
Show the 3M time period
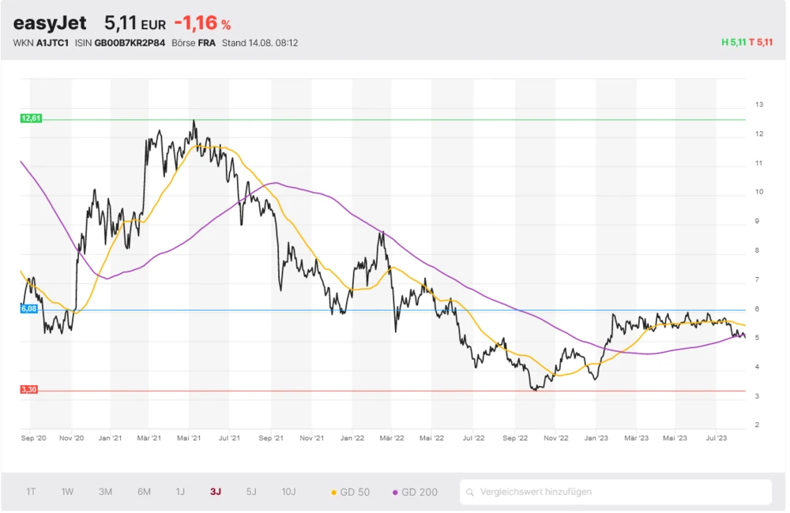click(105, 492)
